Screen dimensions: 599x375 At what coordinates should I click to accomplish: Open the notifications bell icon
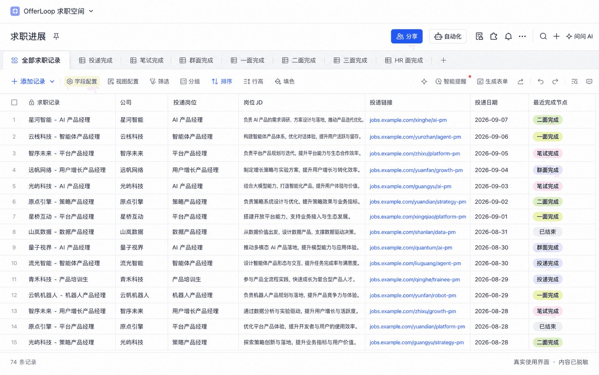click(508, 36)
